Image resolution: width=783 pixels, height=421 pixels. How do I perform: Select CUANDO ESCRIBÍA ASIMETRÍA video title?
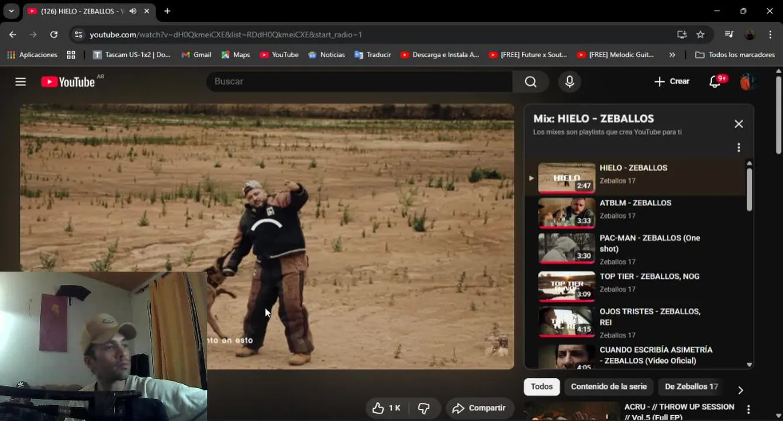656,355
